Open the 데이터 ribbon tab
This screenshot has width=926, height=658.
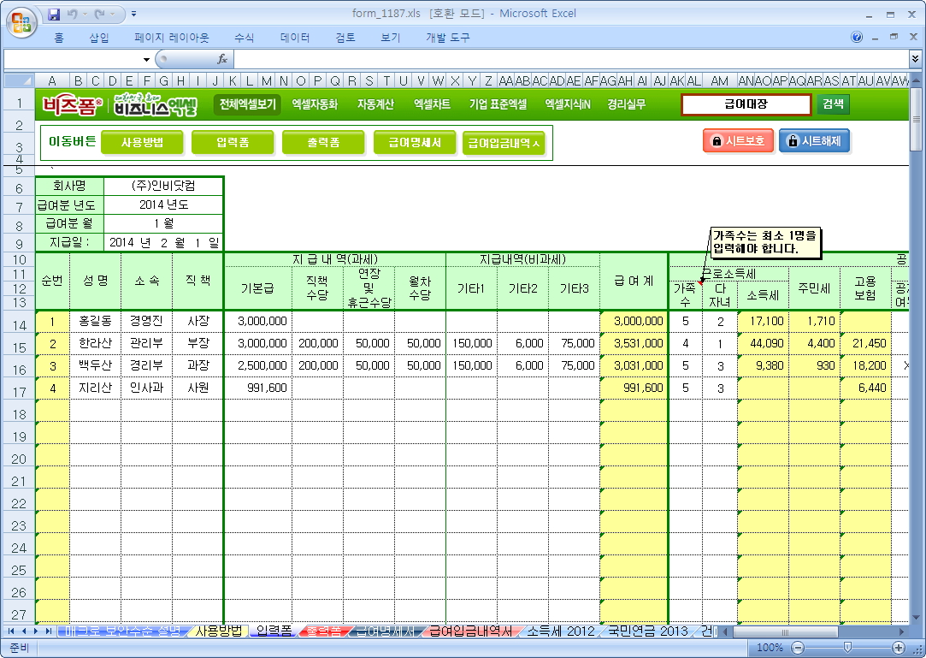[x=295, y=38]
